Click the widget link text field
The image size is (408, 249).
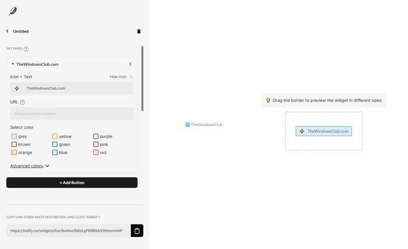click(x=68, y=230)
